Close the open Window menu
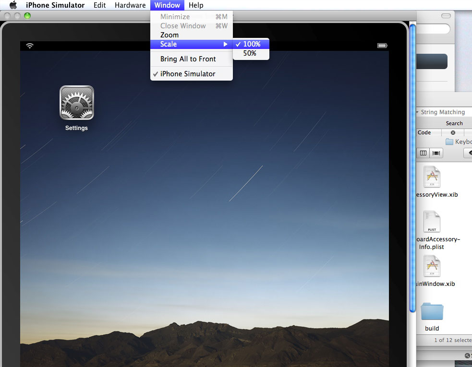The image size is (472, 367). (167, 5)
